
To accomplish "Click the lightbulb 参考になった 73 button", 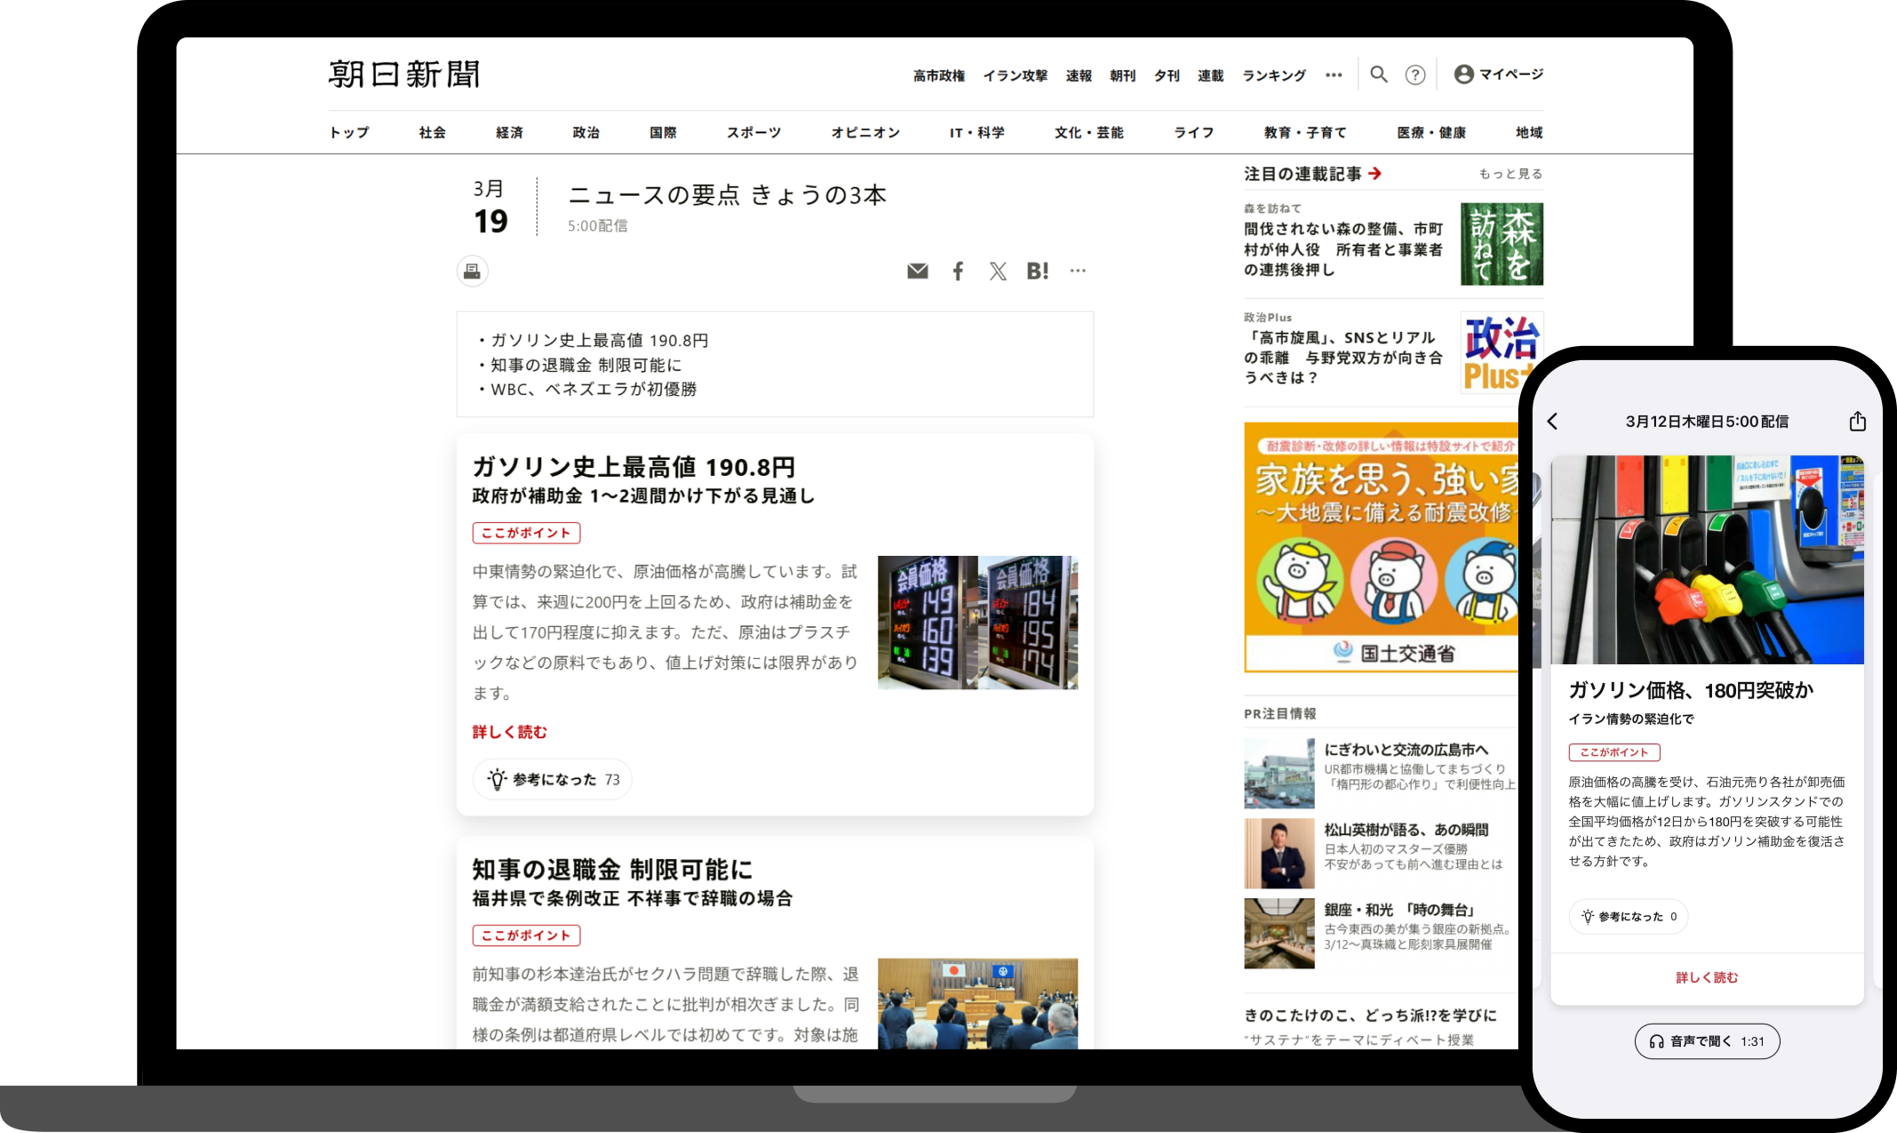I will (x=552, y=779).
